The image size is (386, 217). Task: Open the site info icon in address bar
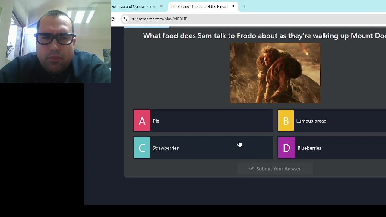tap(125, 19)
